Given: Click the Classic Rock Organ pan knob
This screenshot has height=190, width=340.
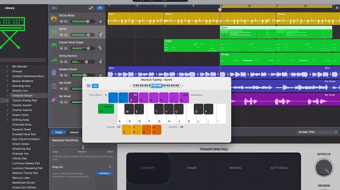Looking at the screenshot, I should (x=100, y=48).
